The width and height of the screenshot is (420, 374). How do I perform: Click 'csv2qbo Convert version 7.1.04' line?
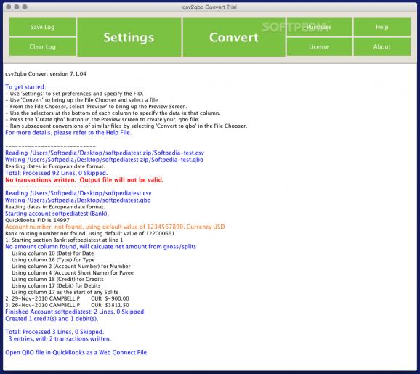(46, 74)
